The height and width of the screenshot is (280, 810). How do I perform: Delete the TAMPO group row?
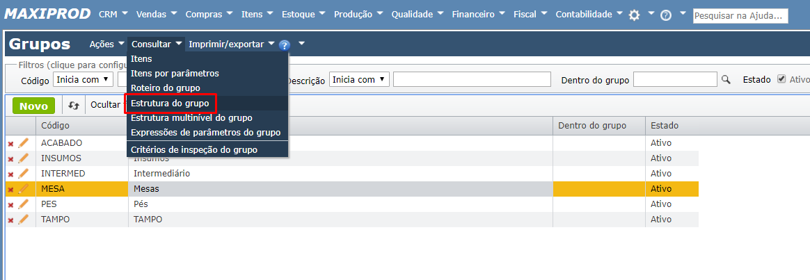pos(10,221)
